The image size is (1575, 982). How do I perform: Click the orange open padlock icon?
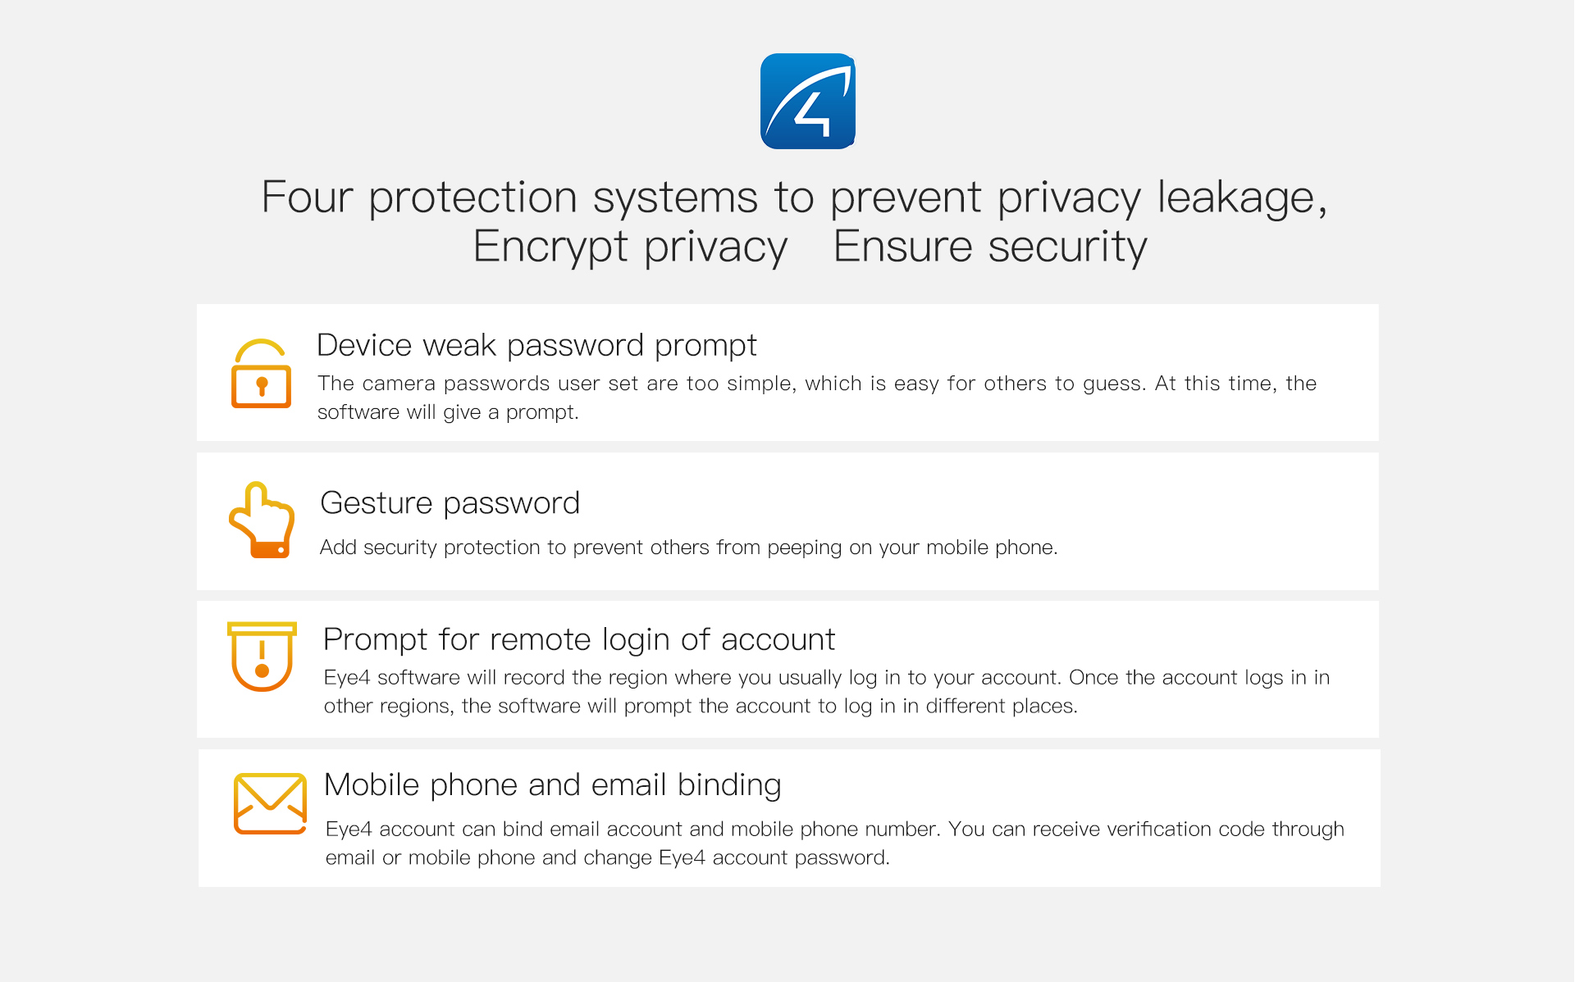pos(262,373)
